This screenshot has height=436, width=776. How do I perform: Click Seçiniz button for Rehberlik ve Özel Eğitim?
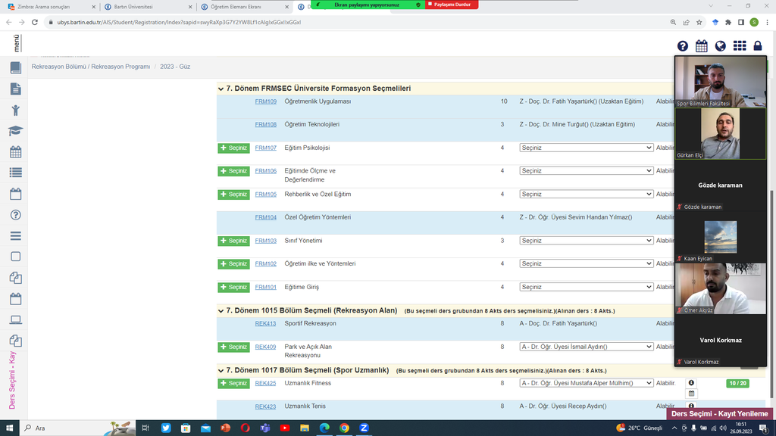pos(233,195)
